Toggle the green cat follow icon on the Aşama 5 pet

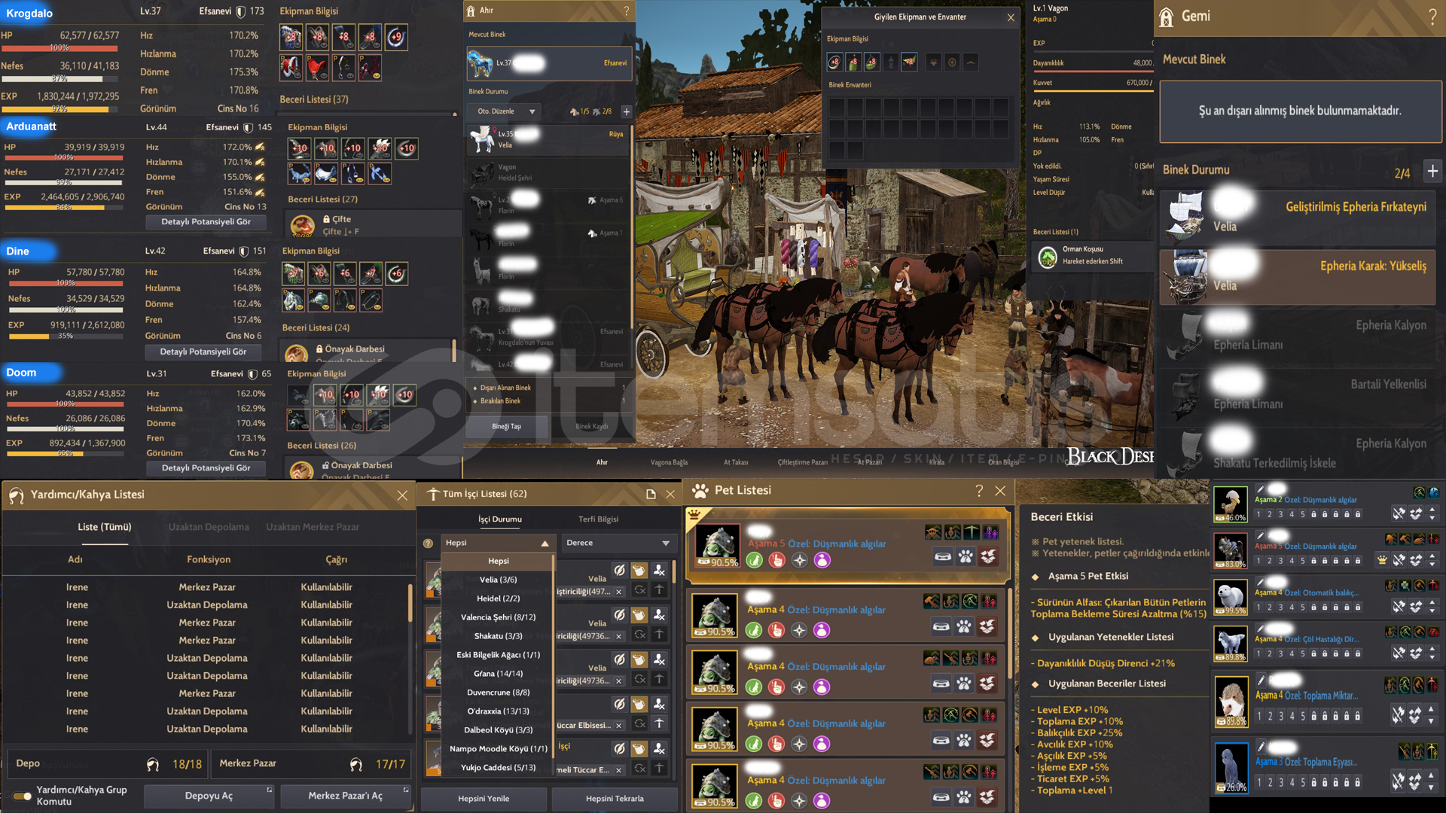point(754,560)
